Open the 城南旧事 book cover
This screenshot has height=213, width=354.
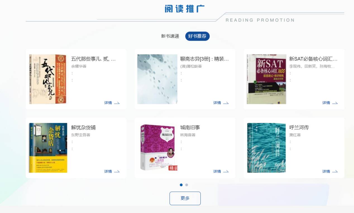pyautogui.click(x=159, y=147)
